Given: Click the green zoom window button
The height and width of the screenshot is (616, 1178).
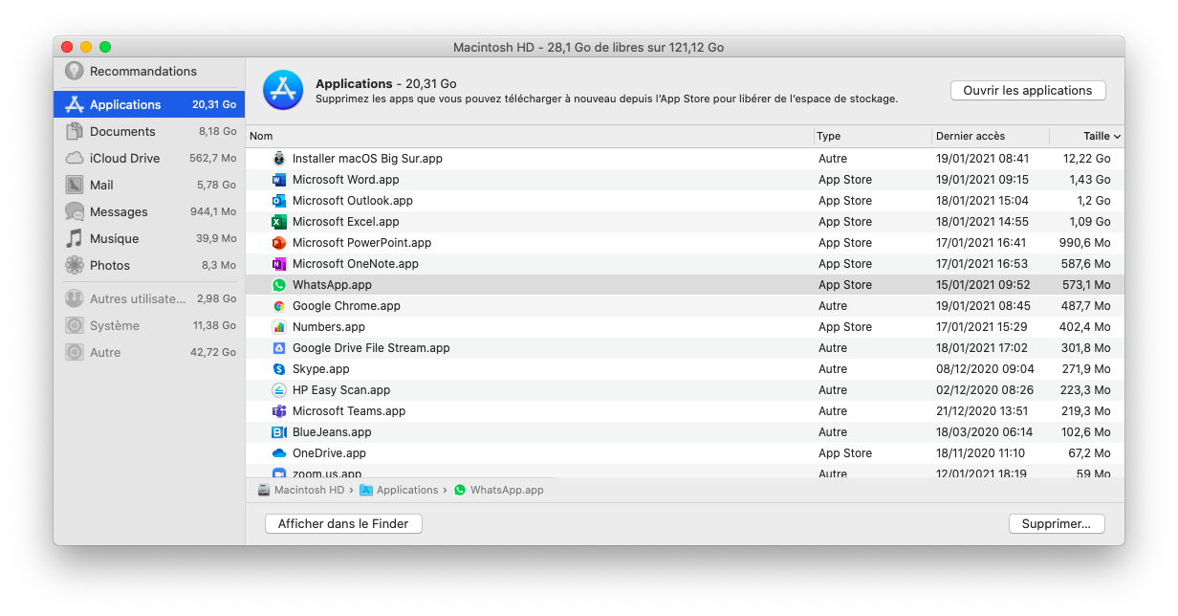Looking at the screenshot, I should pyautogui.click(x=105, y=47).
